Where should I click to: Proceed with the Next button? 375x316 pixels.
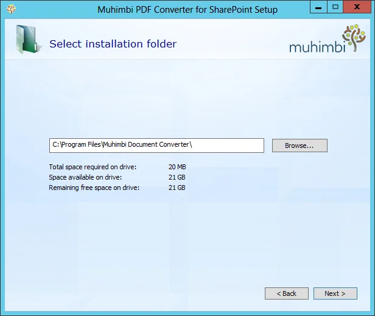tap(335, 293)
